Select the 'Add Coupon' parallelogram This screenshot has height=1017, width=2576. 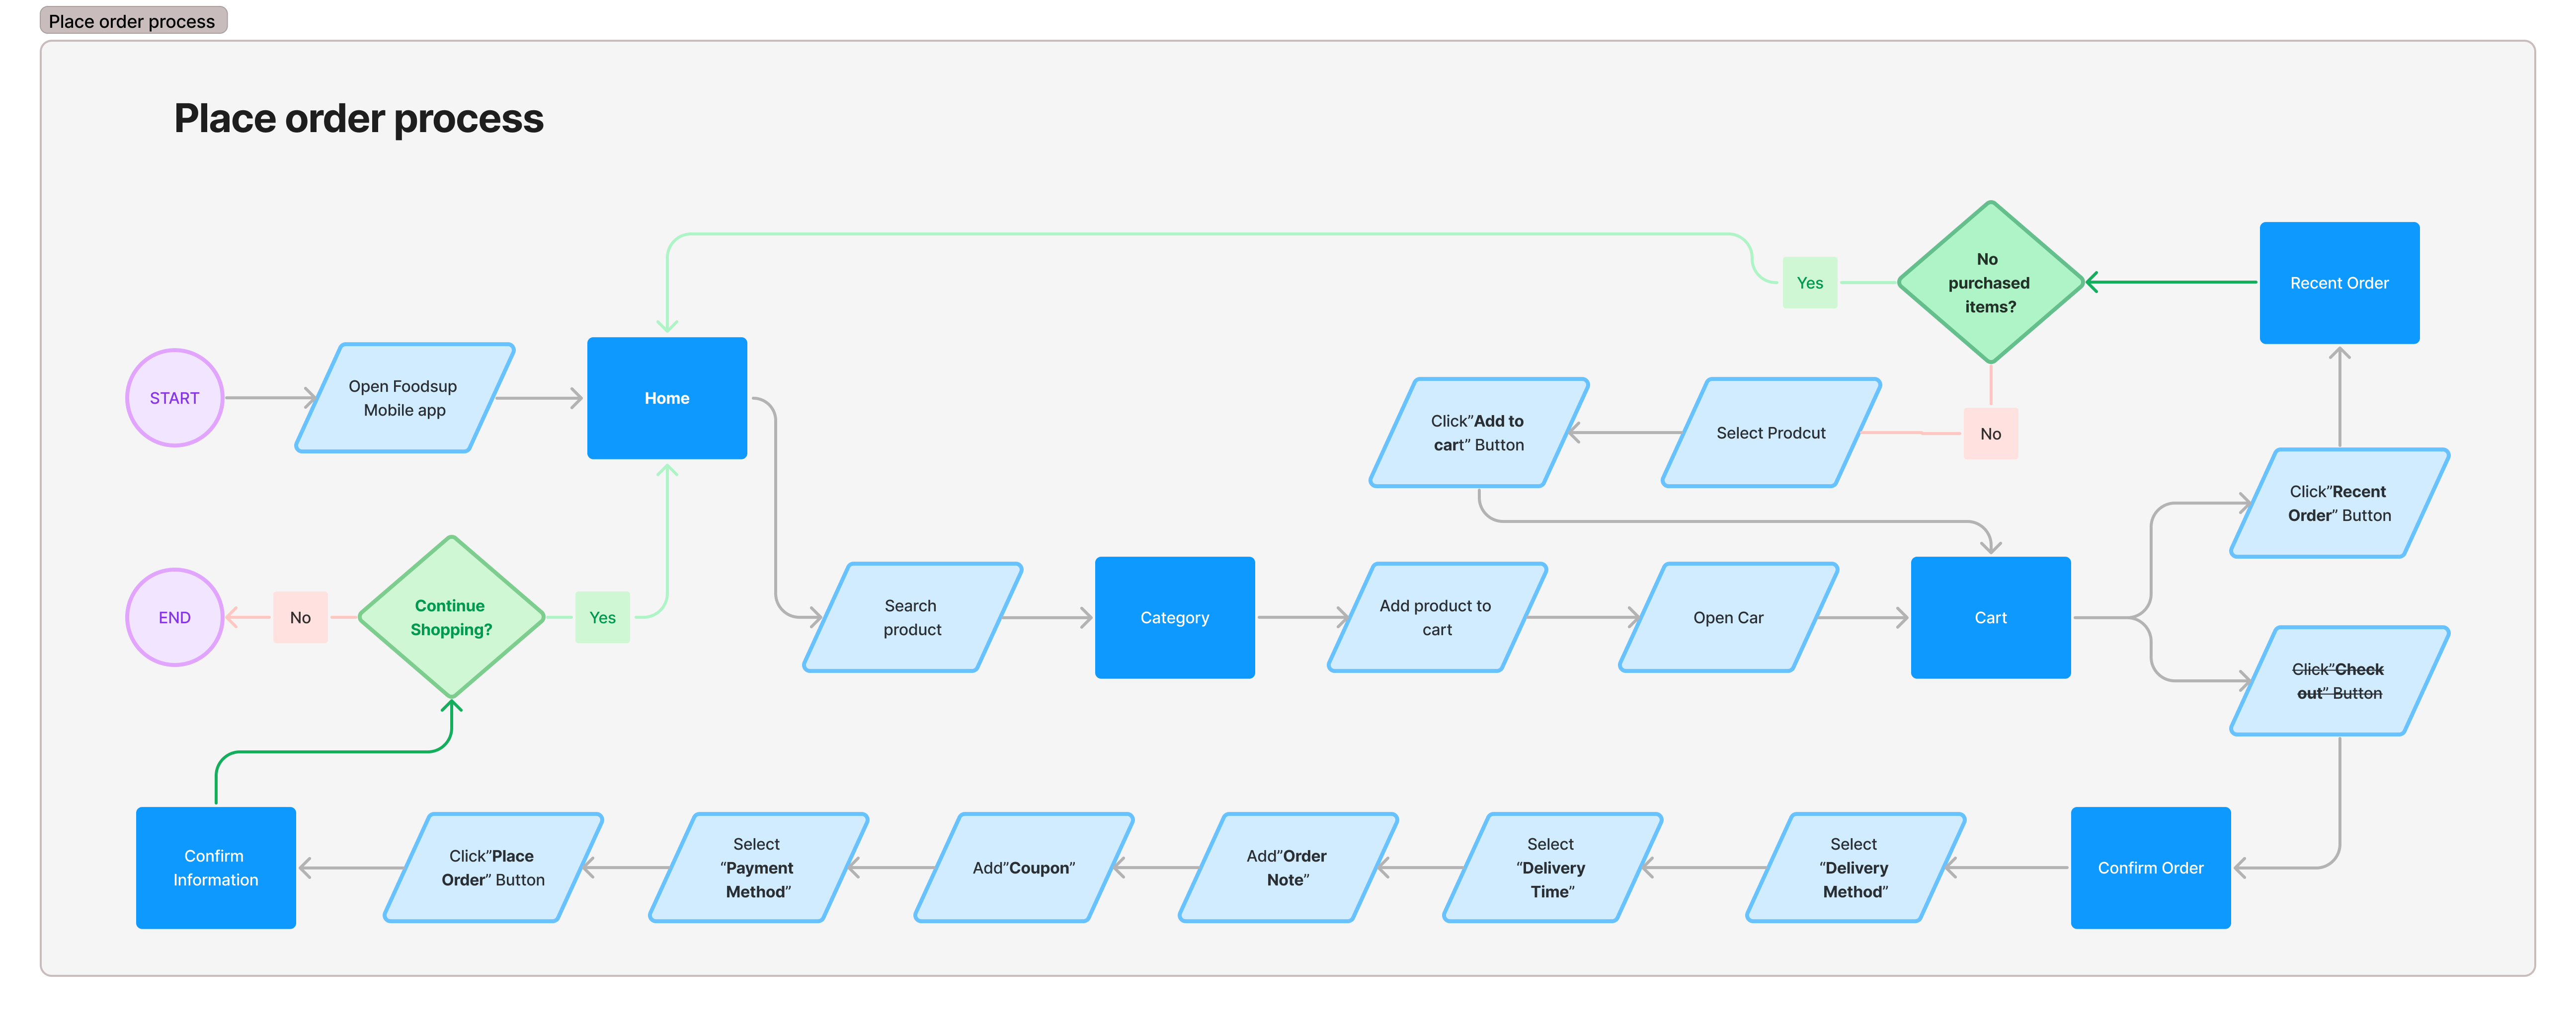click(x=1024, y=868)
